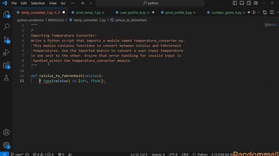Screen dimensions: 279x156
Task: Click the debug launch icon in status bar
Action: 70,154
